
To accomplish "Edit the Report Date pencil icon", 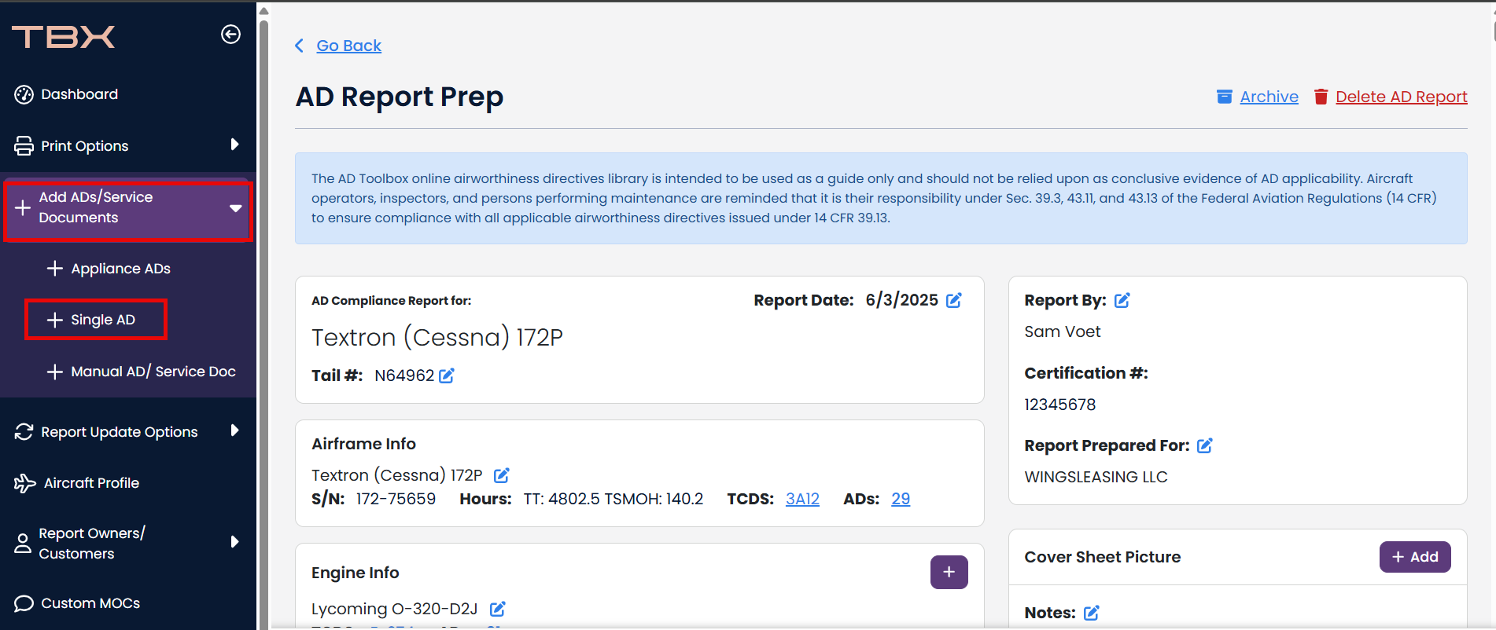I will [x=954, y=300].
